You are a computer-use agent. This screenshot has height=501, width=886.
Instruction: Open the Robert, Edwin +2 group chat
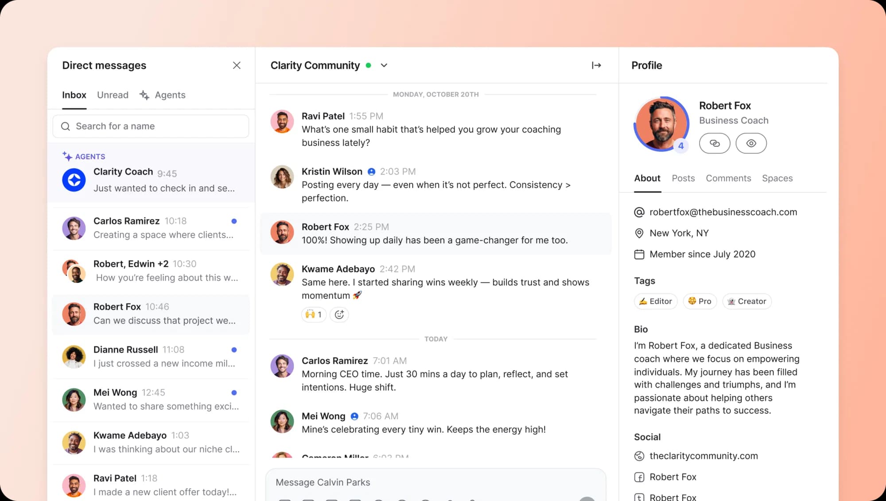click(x=151, y=271)
